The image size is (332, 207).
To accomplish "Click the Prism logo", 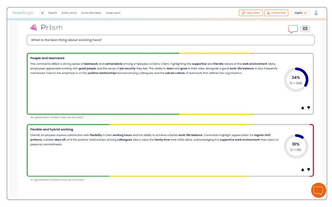I will point(46,27).
